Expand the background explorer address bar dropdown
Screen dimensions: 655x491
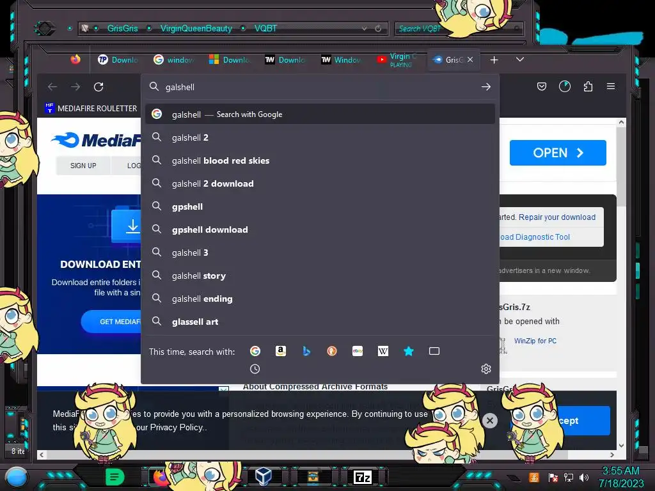(364, 28)
